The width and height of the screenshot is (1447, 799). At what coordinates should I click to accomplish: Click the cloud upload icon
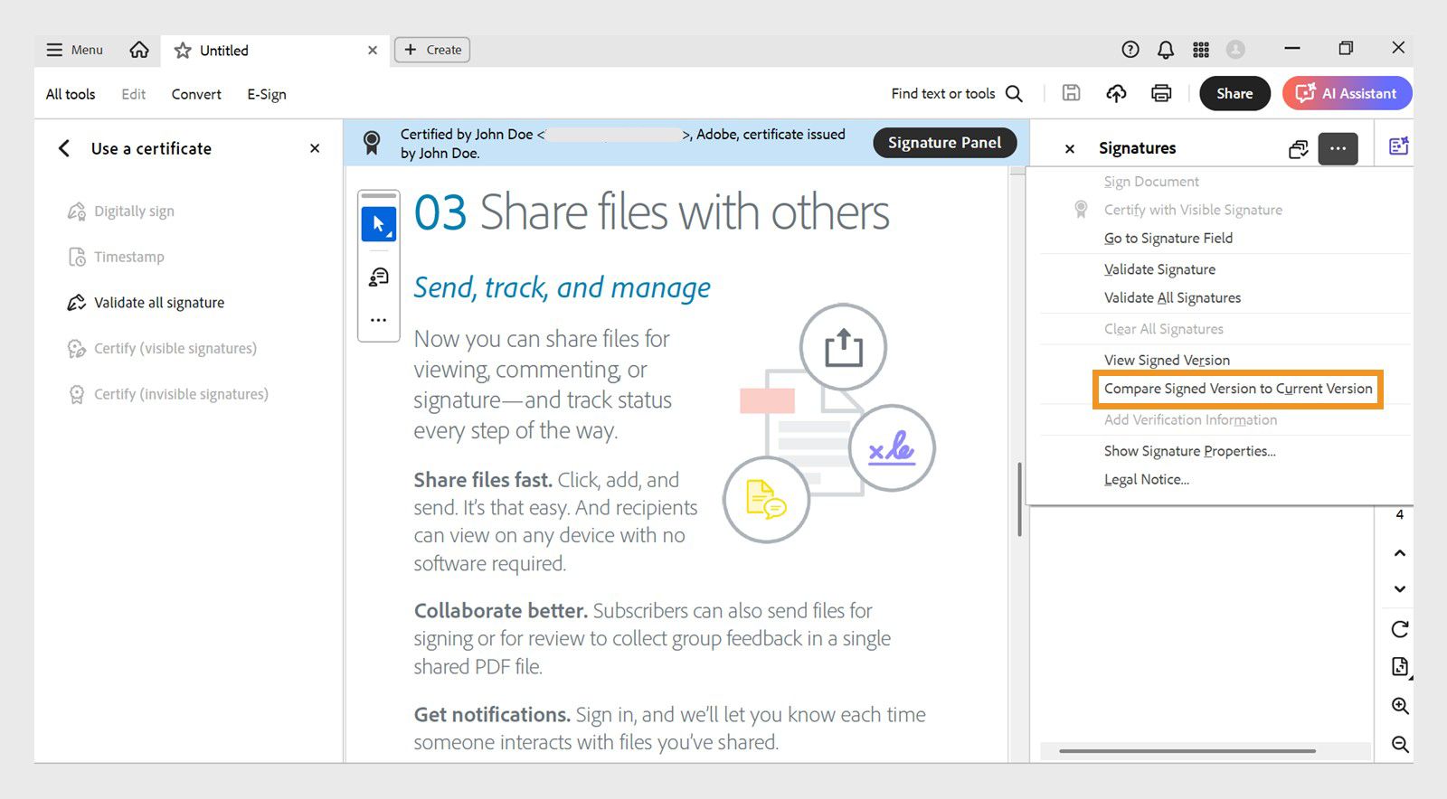click(x=1117, y=93)
